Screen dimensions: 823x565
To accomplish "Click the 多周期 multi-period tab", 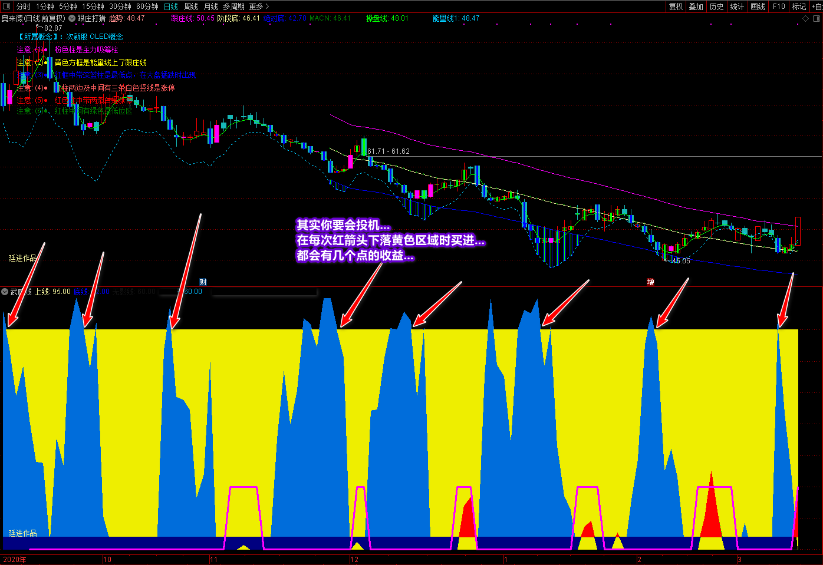I will click(x=233, y=6).
